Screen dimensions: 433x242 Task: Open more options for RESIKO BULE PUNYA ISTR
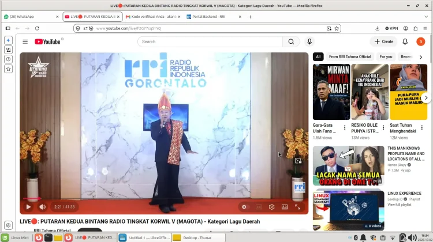pyautogui.click(x=383, y=127)
